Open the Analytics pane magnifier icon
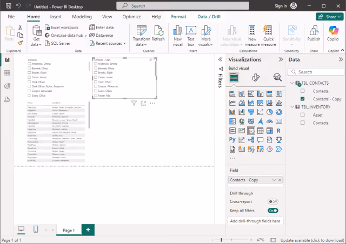 point(277,77)
